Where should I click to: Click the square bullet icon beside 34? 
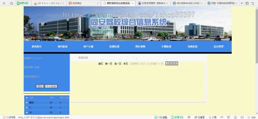tap(27, 112)
